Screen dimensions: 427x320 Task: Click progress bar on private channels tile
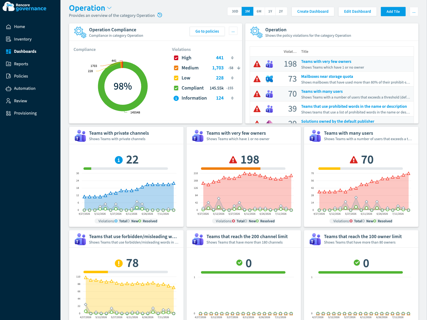[126, 169]
